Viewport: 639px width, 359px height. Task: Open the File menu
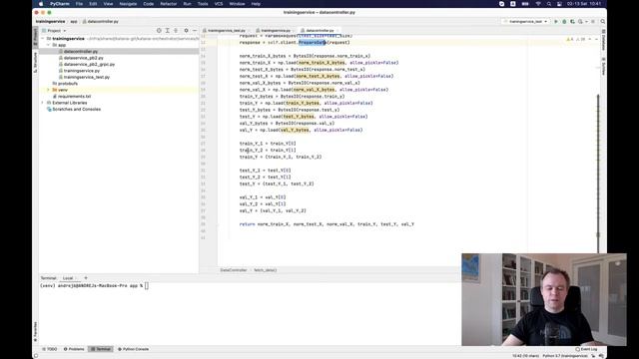79,4
